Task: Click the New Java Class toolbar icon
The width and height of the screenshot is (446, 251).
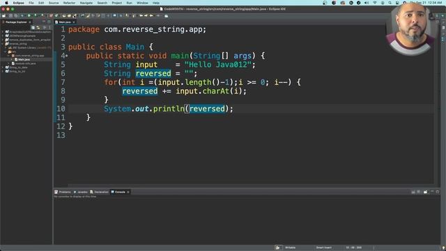Action: [x=56, y=15]
